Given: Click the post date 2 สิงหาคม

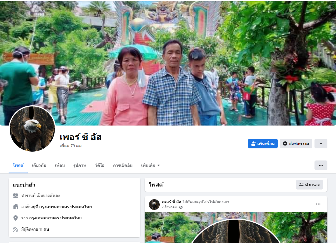Looking at the screenshot, I should pyautogui.click(x=169, y=207).
